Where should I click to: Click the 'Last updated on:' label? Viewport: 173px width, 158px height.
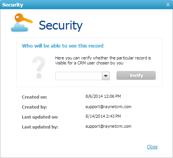click(x=40, y=117)
